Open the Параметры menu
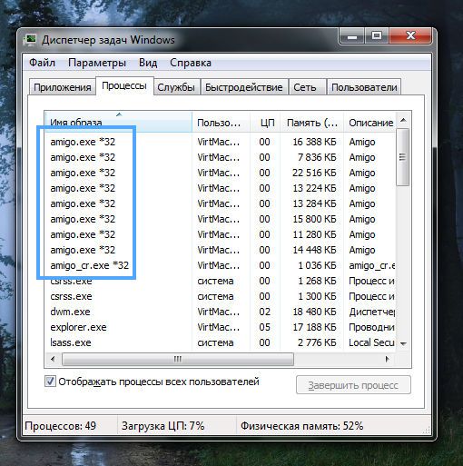Screen dimensions: 463x466 coord(97,63)
